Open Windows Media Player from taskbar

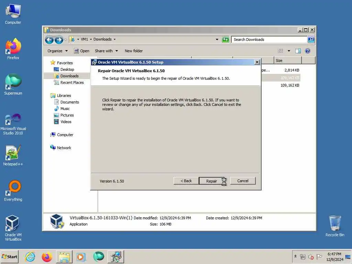pos(81,256)
